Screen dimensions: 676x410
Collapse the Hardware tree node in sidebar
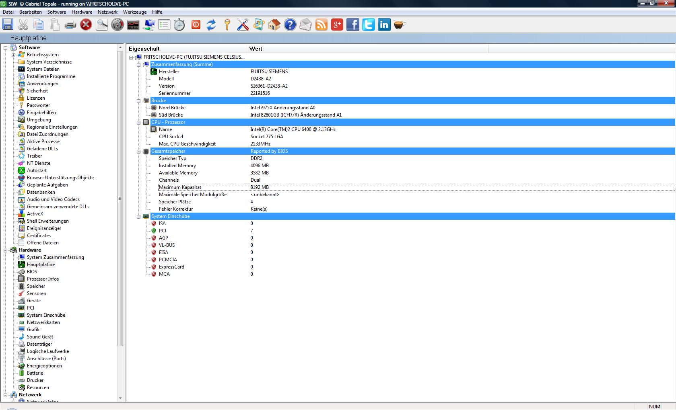[x=6, y=250]
